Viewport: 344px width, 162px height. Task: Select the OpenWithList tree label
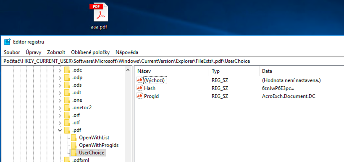click(94, 138)
